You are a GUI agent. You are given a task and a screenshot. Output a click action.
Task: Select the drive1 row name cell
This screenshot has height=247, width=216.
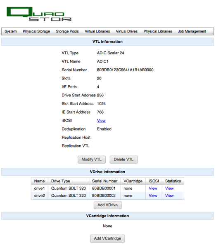tap(40, 188)
